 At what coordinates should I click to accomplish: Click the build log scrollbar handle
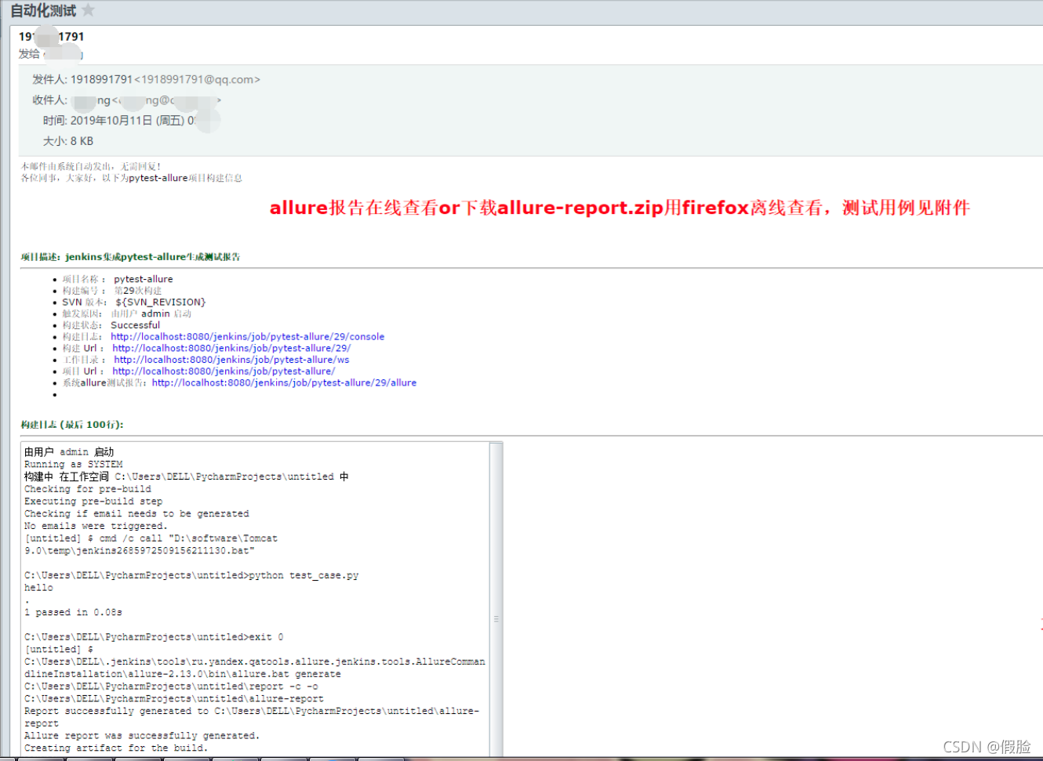496,618
